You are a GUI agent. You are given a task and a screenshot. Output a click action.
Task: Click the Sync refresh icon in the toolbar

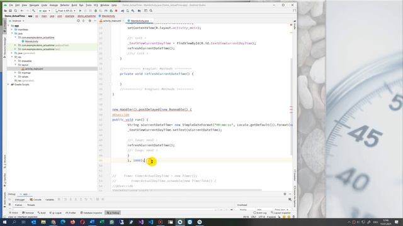coord(15,11)
